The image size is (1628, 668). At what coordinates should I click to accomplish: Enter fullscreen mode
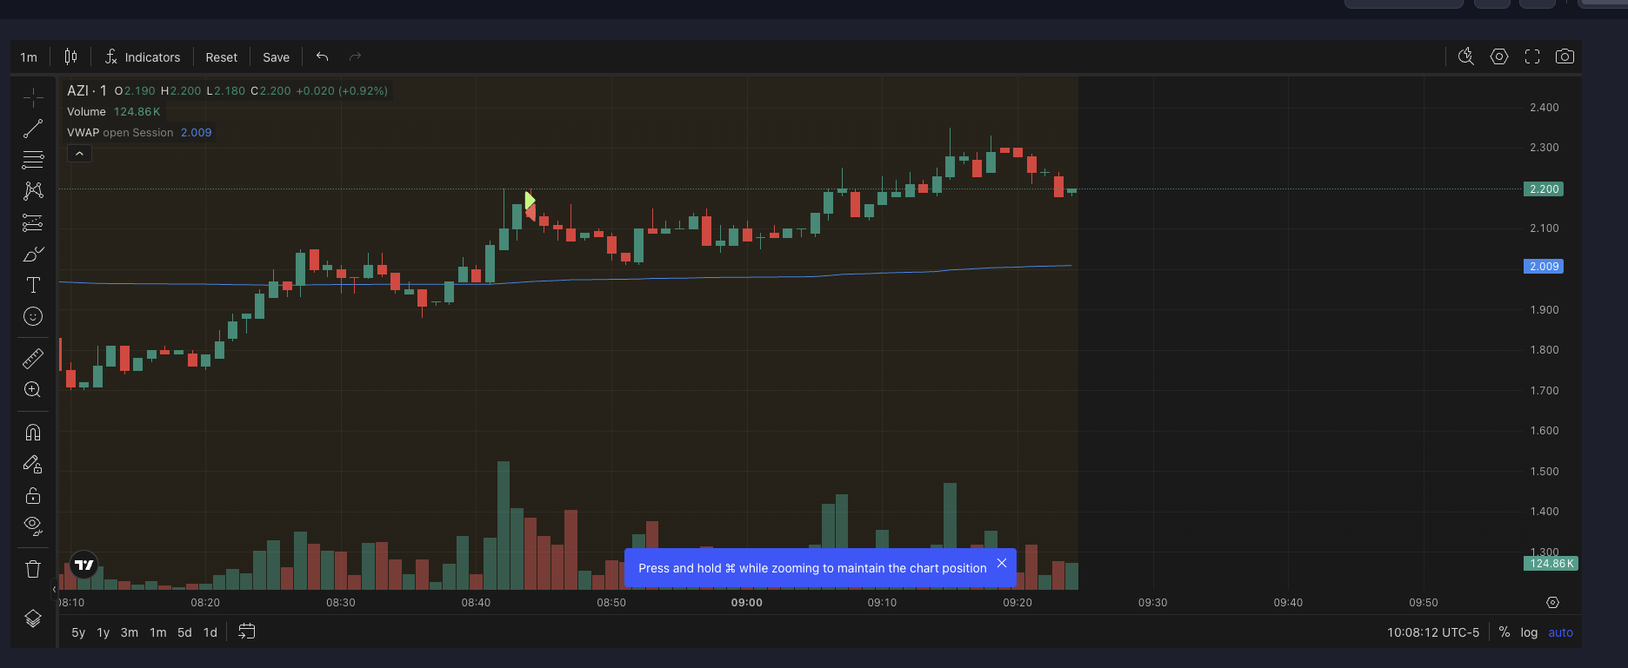coord(1532,56)
